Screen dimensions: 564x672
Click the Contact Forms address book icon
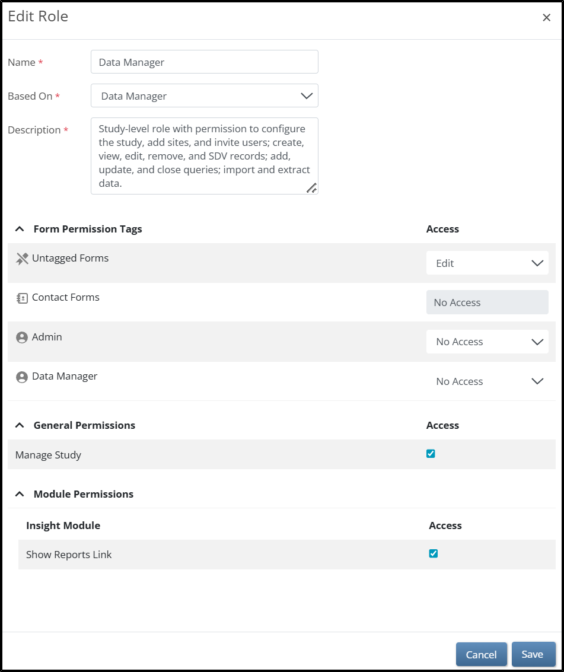point(22,298)
